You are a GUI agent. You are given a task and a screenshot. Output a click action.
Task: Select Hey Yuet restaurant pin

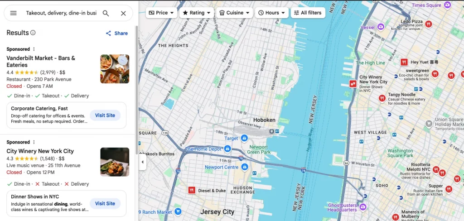(x=404, y=62)
